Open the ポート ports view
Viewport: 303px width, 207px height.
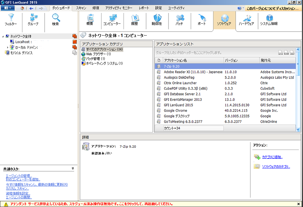tap(202, 20)
